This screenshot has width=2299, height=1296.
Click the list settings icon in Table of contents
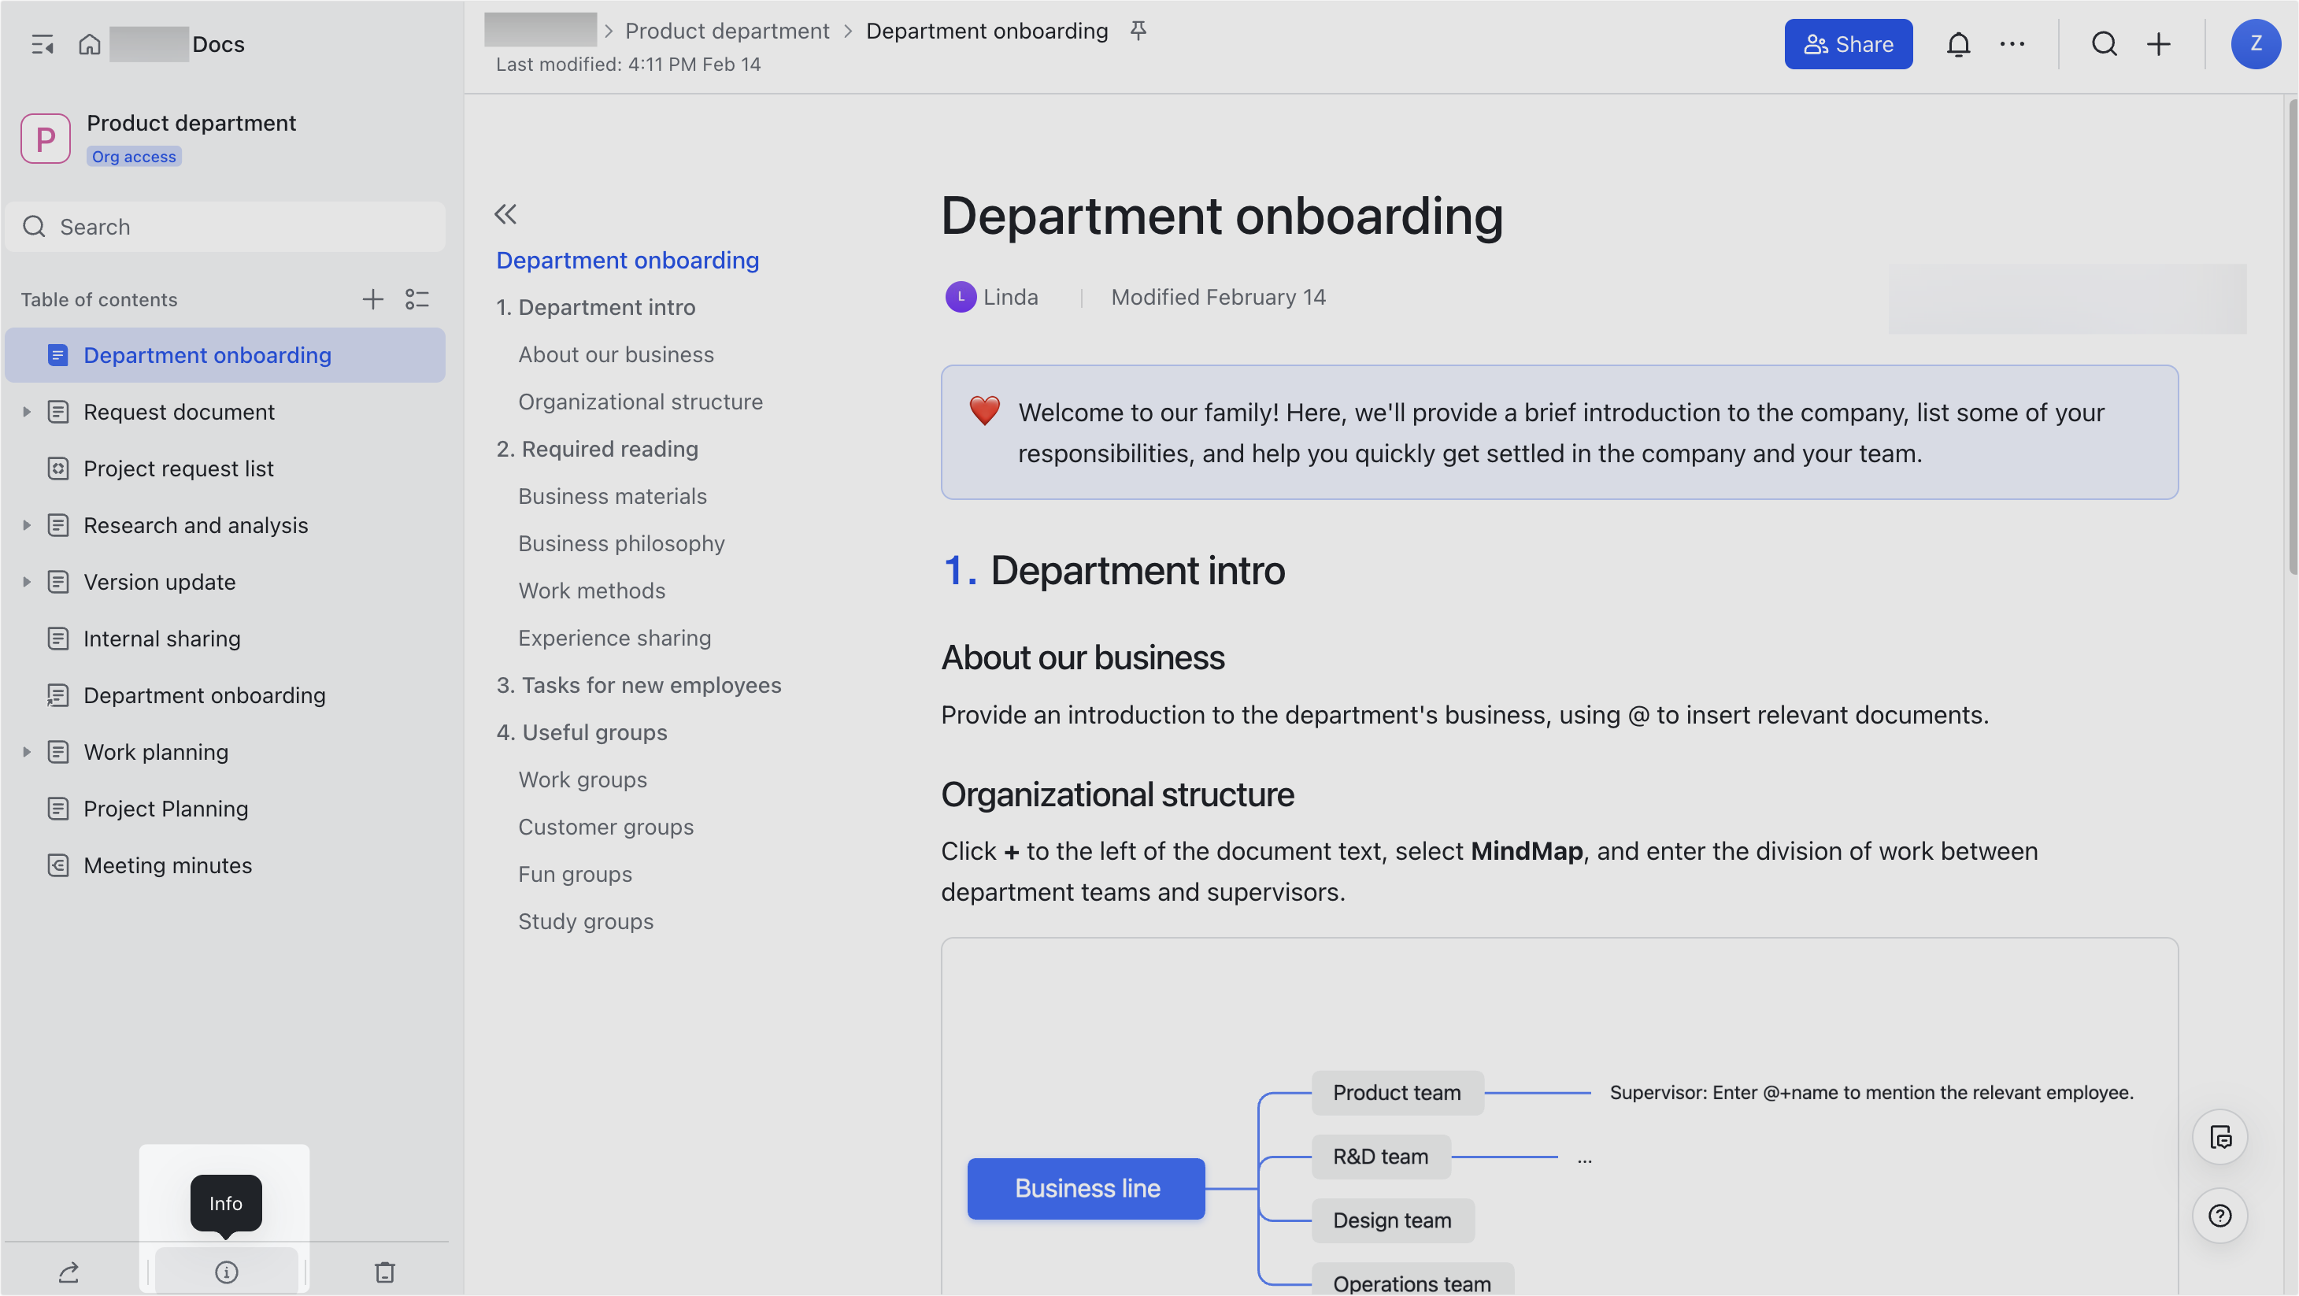[416, 299]
